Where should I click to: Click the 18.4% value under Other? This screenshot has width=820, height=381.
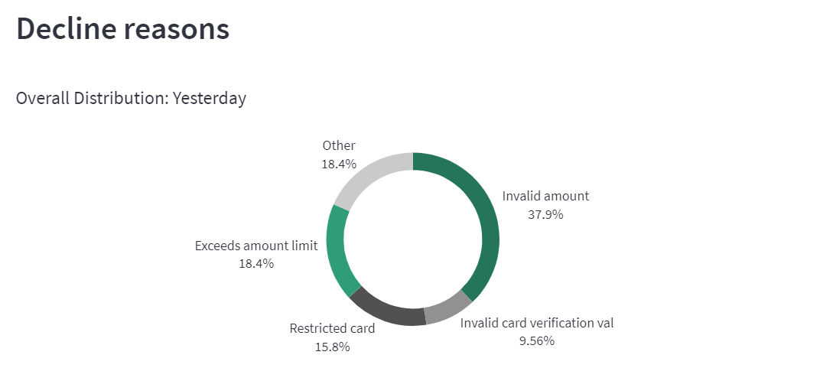pos(339,164)
